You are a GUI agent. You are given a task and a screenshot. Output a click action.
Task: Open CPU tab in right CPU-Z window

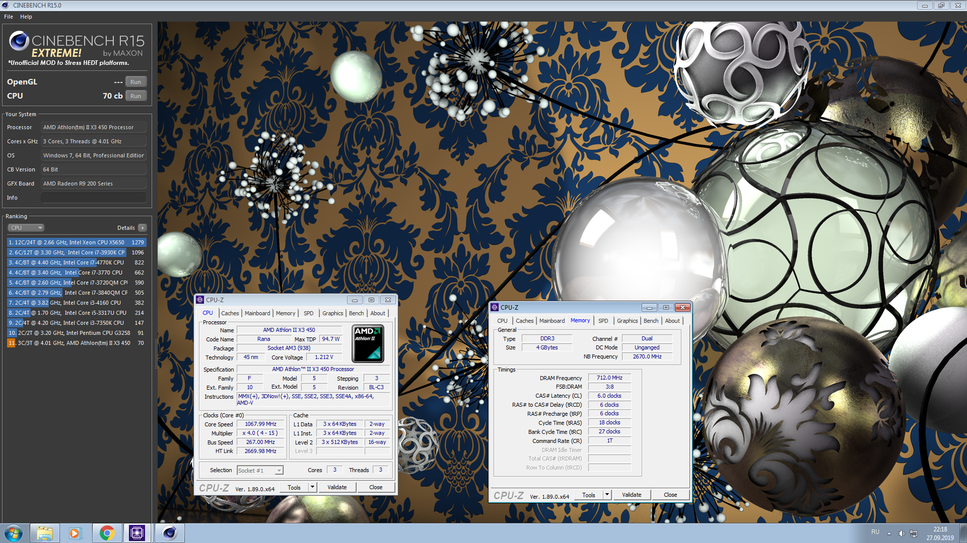[503, 321]
